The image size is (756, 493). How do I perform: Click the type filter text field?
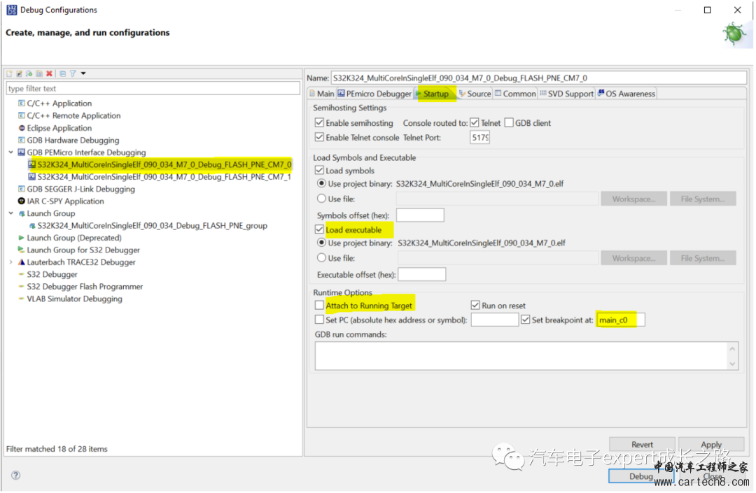tap(153, 89)
